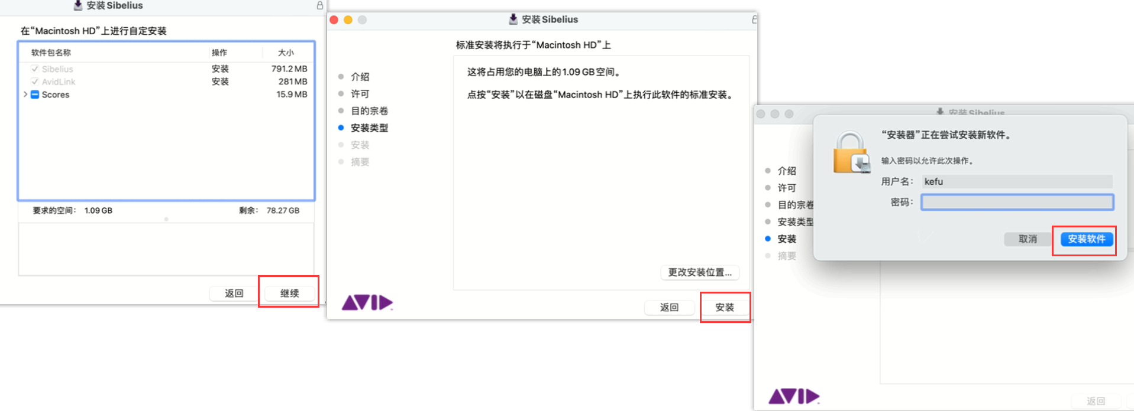This screenshot has height=411, width=1134.
Task: Toggle the Sibelius package checkbox
Action: click(35, 69)
